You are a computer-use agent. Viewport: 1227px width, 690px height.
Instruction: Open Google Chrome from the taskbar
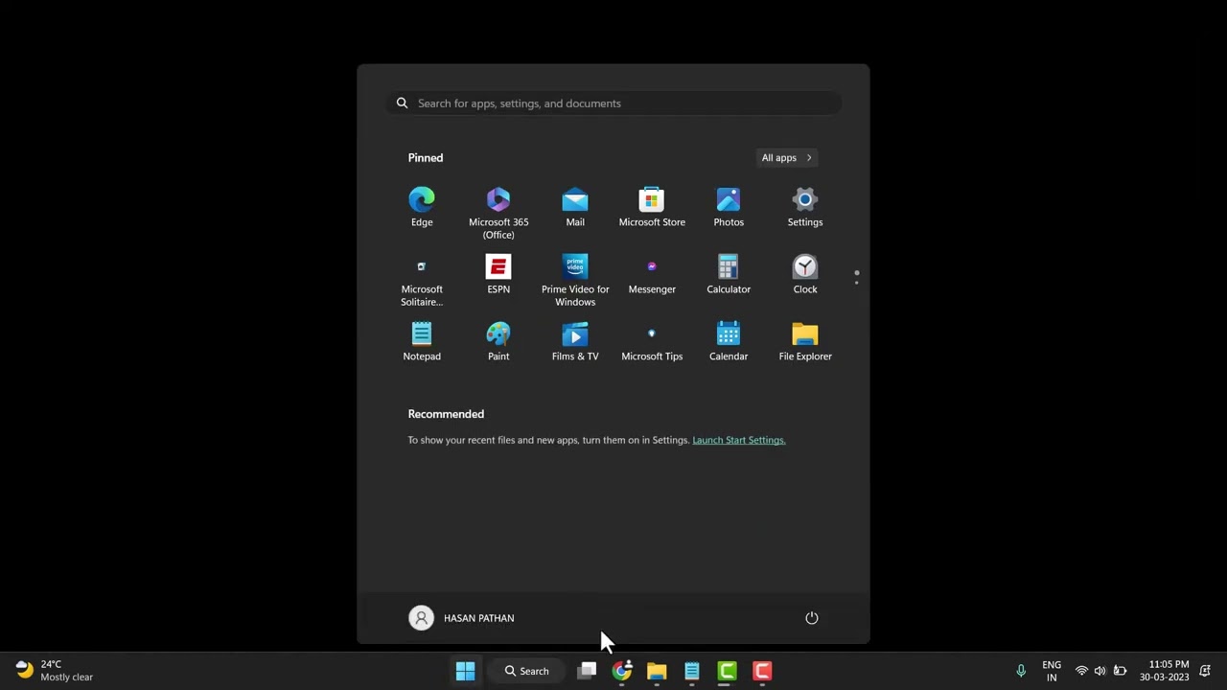tap(622, 671)
